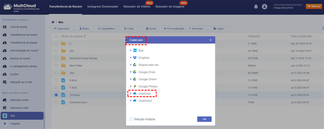Viewport: 324px width, 129px height.
Task: Enable Seleção múltipla checkbox
Action: tap(131, 119)
